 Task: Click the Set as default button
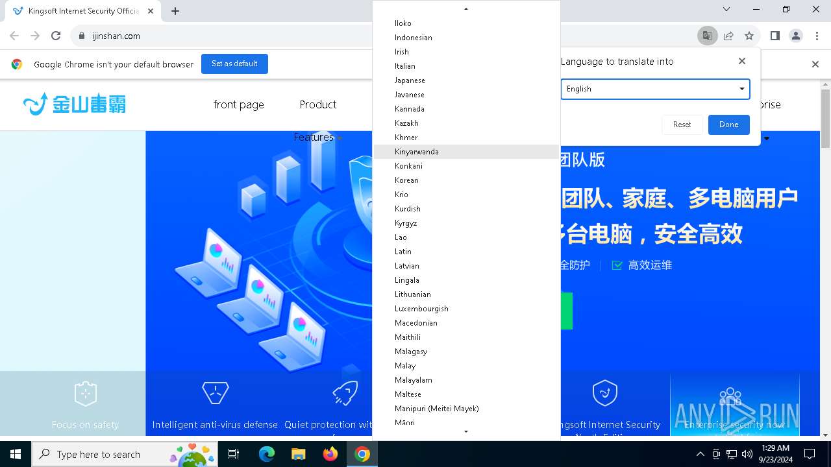(234, 64)
